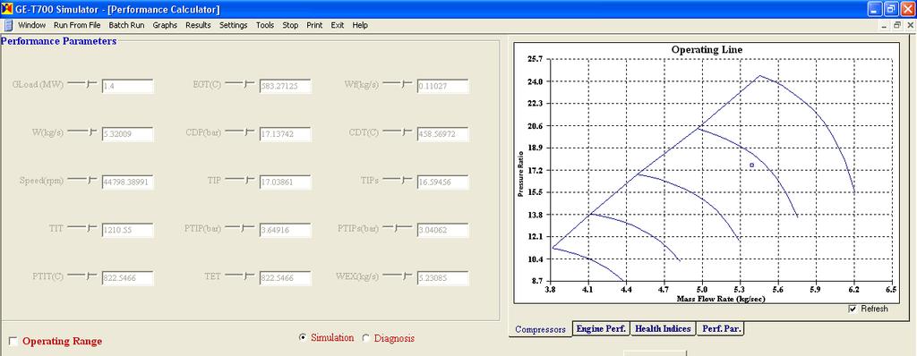The width and height of the screenshot is (917, 356).
Task: Switch to the Health Indices tab
Action: tap(664, 328)
